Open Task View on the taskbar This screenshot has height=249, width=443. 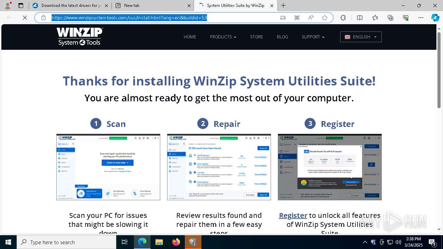pyautogui.click(x=125, y=242)
